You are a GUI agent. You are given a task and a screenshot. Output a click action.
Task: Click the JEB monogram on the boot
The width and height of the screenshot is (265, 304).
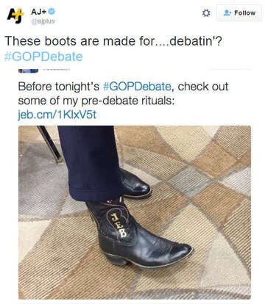[119, 225]
